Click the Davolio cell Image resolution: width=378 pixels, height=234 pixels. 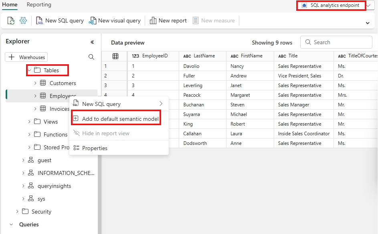(x=202, y=66)
